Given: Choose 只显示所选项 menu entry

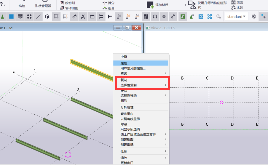Looking at the screenshot, I should (x=141, y=129).
